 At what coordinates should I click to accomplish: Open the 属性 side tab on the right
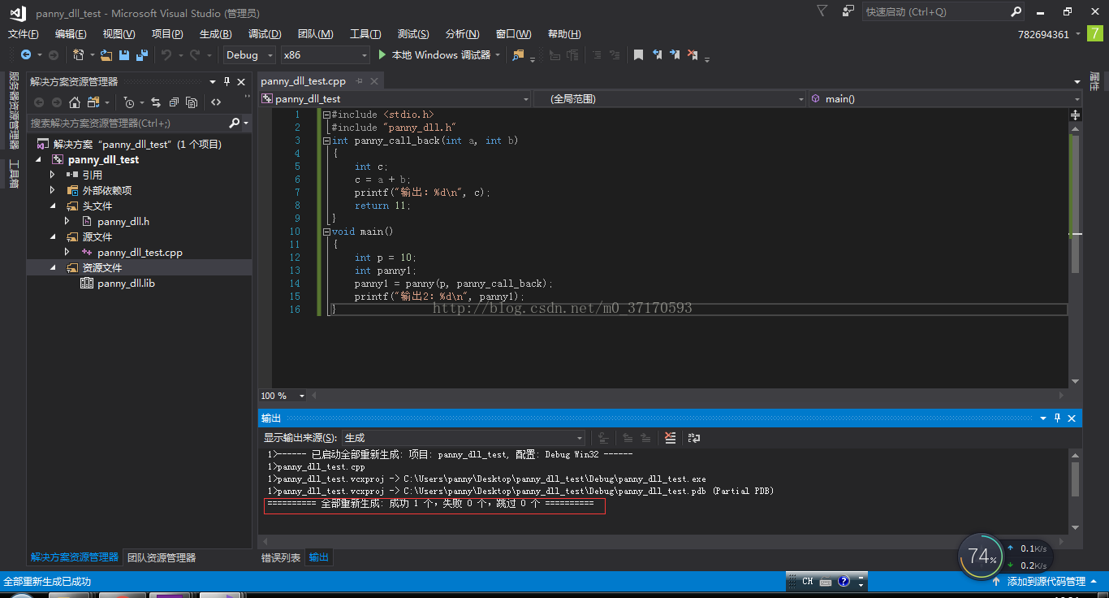pos(1094,81)
